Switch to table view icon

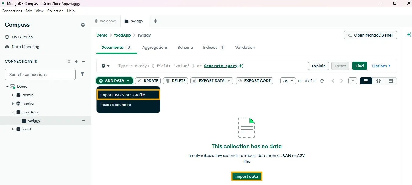point(391,81)
